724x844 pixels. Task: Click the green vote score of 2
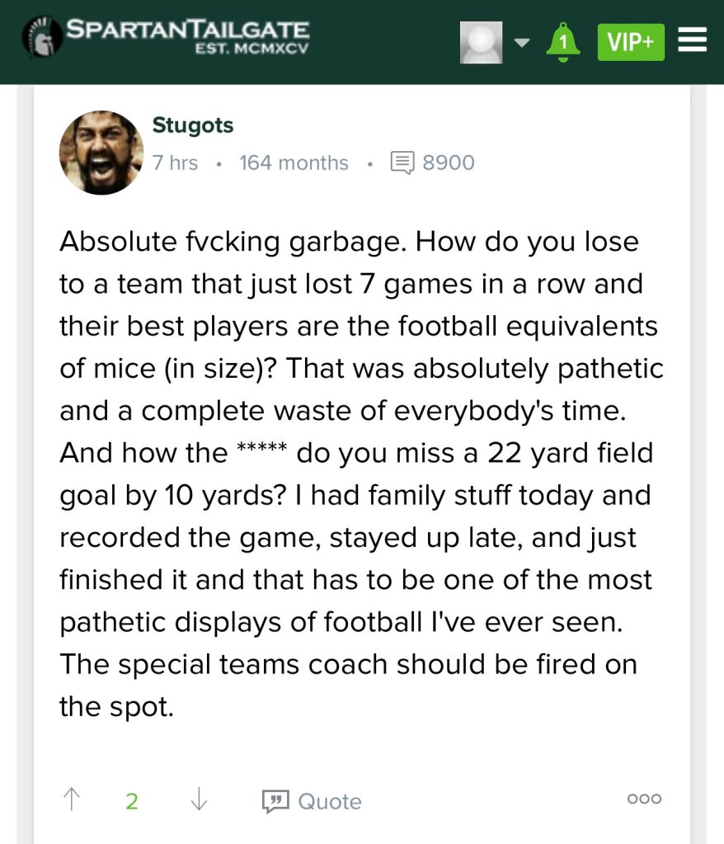(132, 800)
